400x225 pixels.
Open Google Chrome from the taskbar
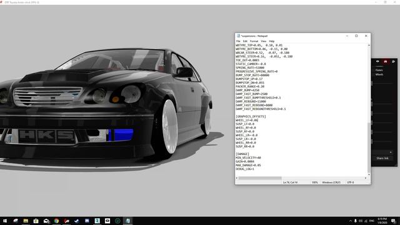click(56, 221)
